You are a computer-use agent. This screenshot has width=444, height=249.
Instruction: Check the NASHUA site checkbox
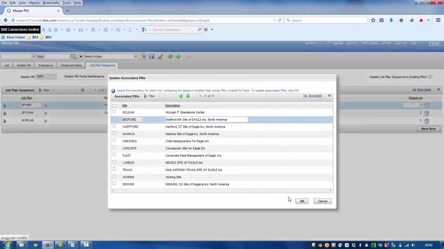point(114,133)
